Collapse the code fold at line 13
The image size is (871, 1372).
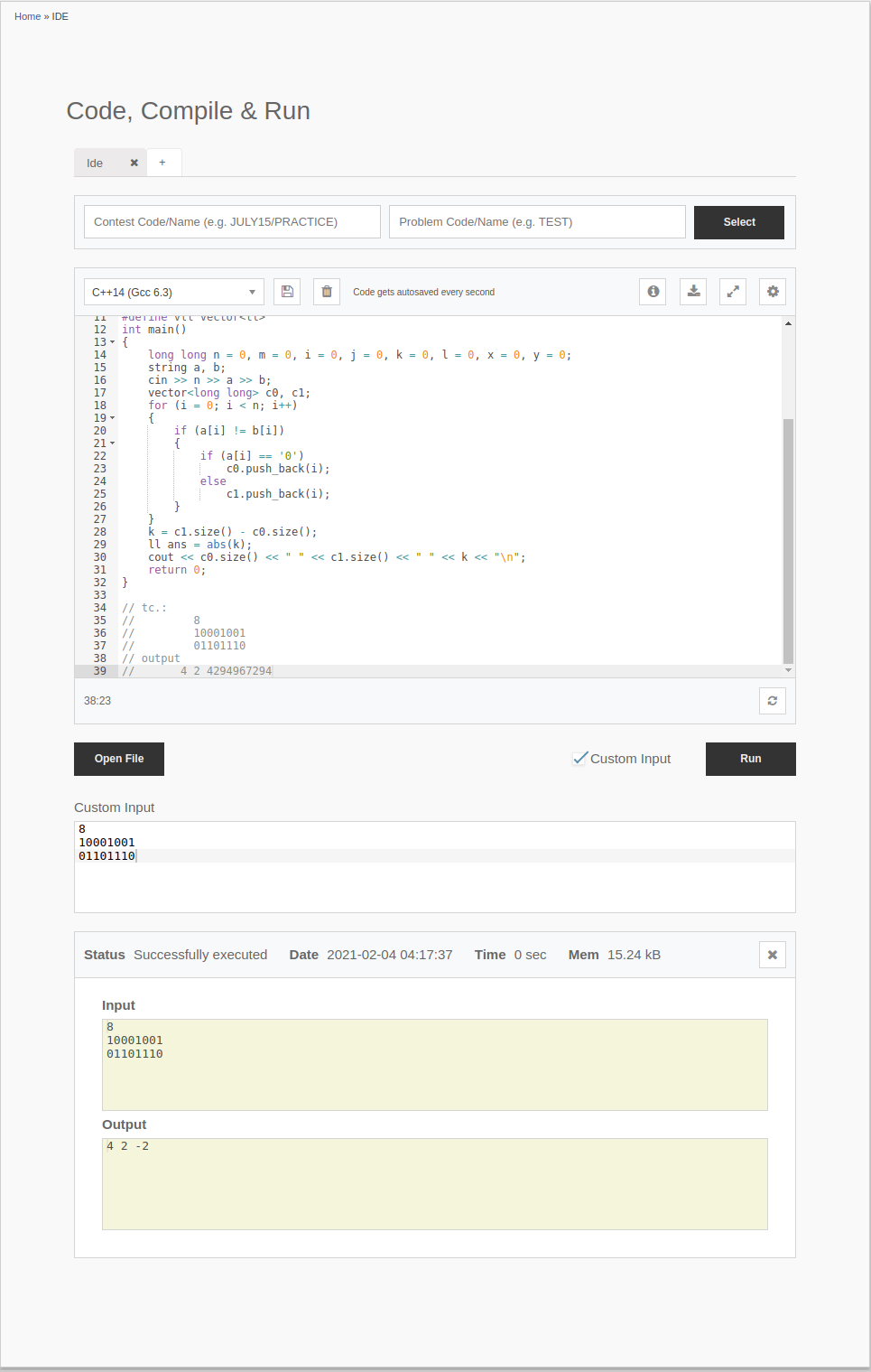[x=114, y=341]
